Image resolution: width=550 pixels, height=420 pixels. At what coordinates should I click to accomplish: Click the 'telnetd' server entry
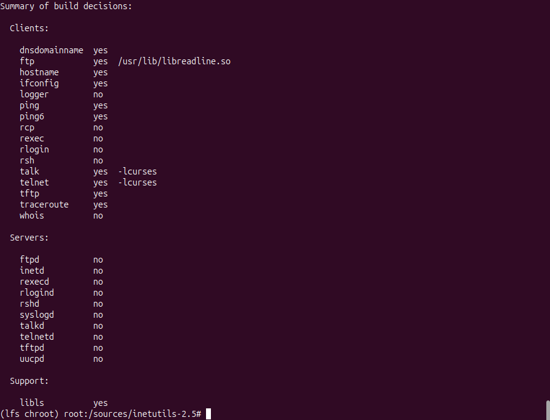[x=37, y=337]
